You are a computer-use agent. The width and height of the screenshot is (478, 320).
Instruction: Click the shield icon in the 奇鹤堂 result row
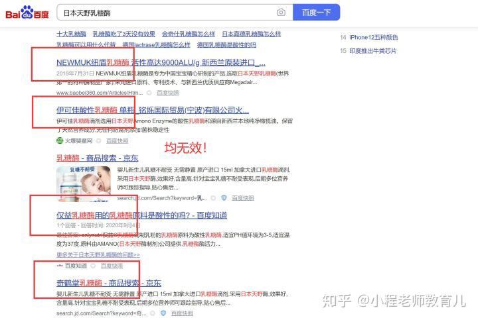click(163, 313)
